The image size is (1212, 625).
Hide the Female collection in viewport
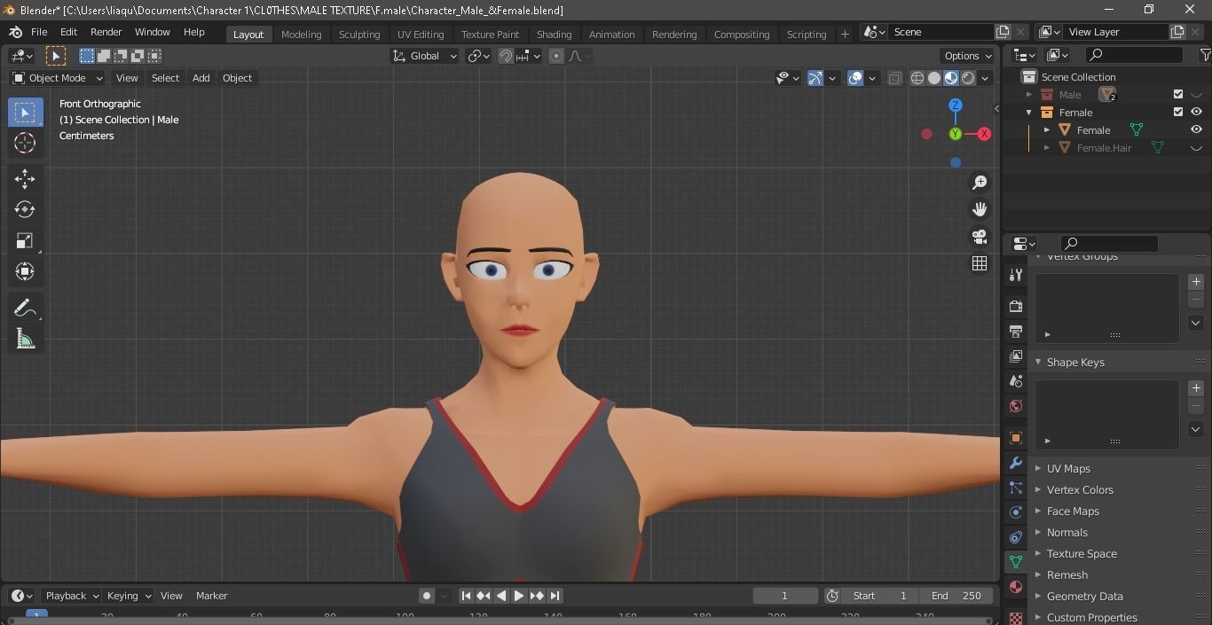[x=1196, y=112]
